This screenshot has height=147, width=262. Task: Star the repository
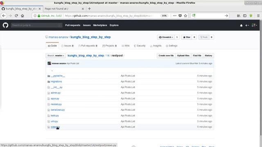187,37
